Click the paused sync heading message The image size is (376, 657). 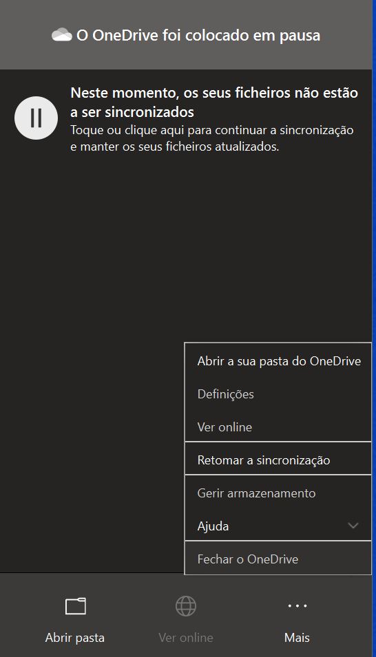(x=214, y=103)
